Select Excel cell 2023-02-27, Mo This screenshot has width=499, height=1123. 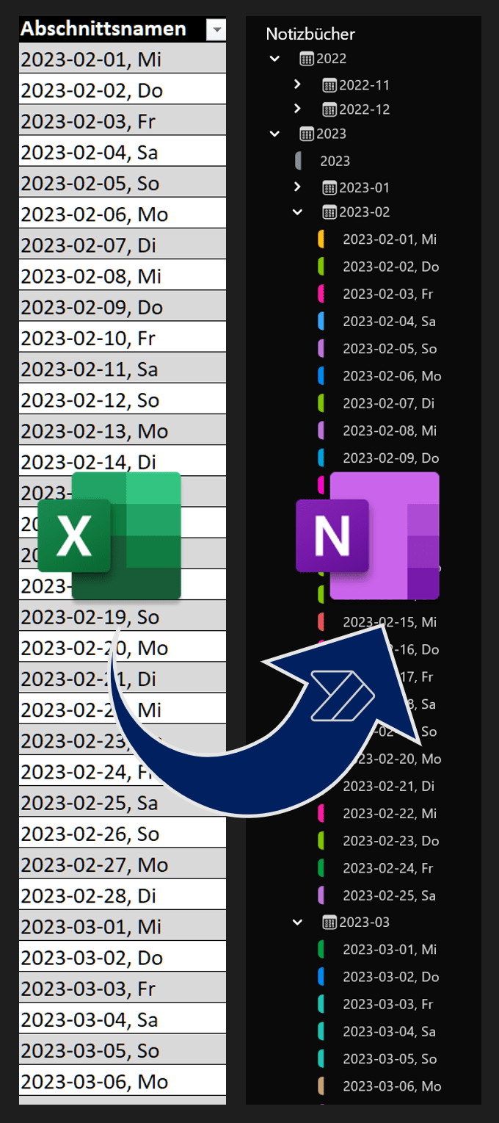pos(123,863)
